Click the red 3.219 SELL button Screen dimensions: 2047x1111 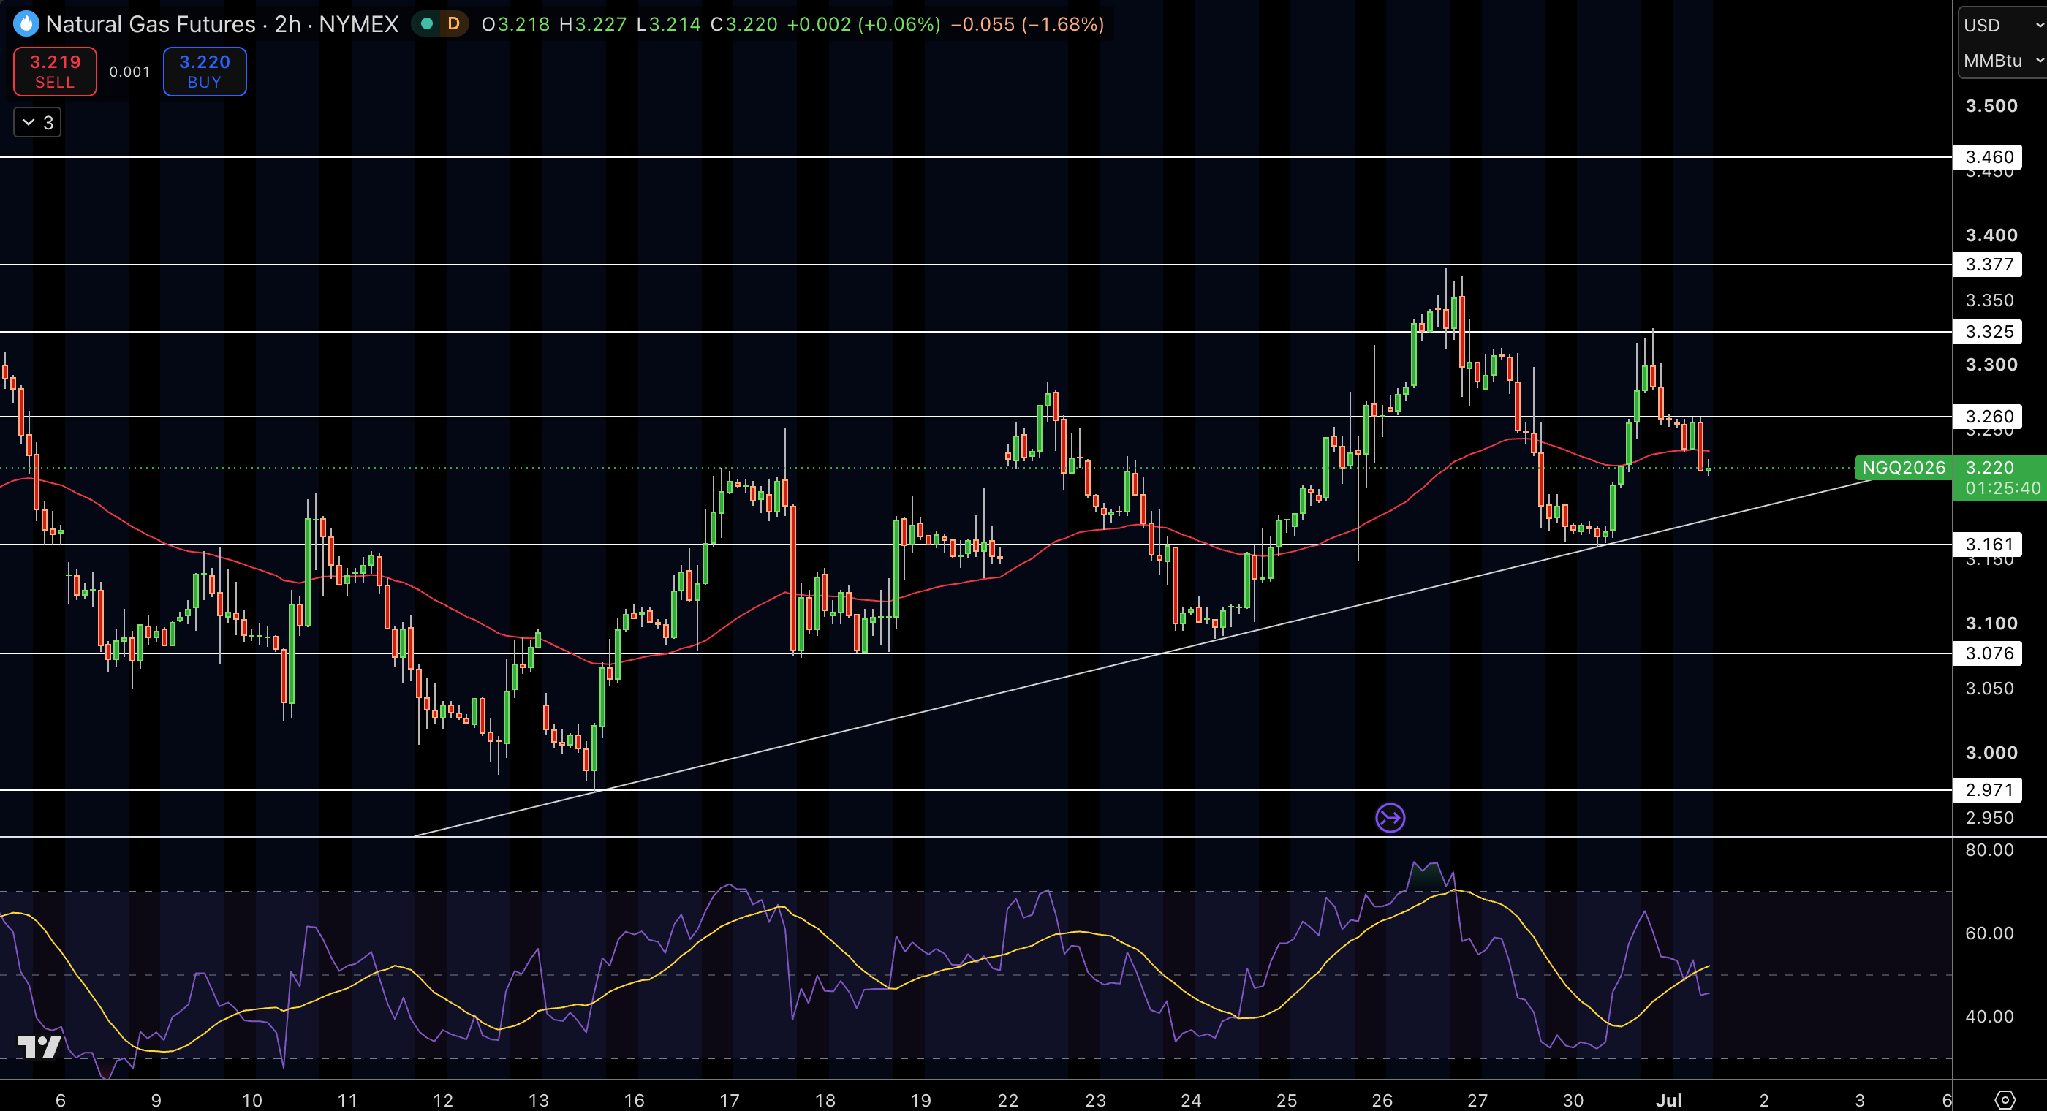coord(55,72)
